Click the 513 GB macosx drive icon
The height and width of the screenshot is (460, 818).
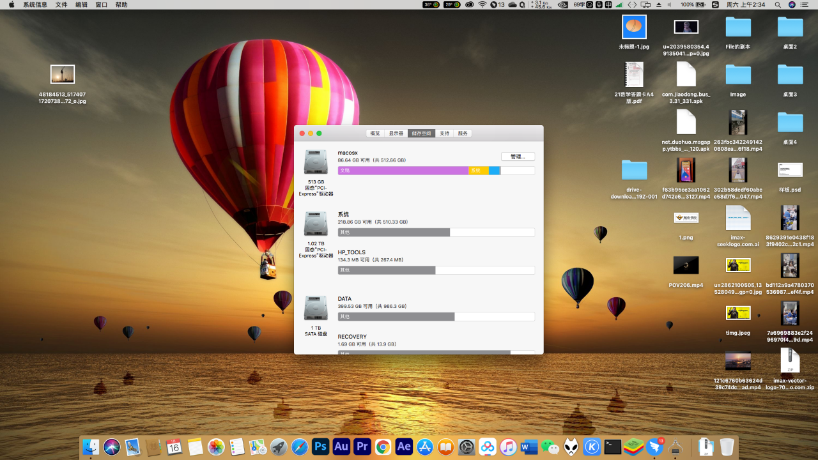click(x=316, y=162)
